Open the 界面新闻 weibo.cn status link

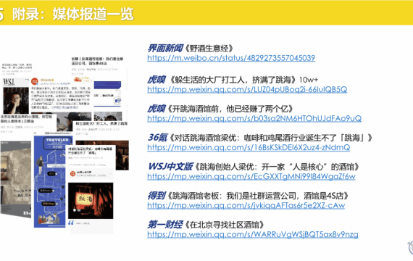tap(231, 58)
